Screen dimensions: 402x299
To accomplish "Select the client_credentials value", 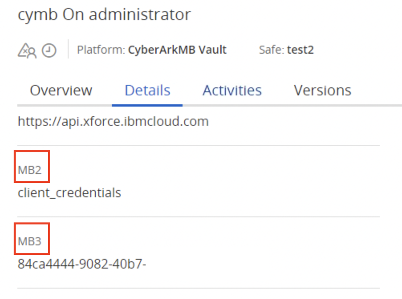I will tap(69, 193).
